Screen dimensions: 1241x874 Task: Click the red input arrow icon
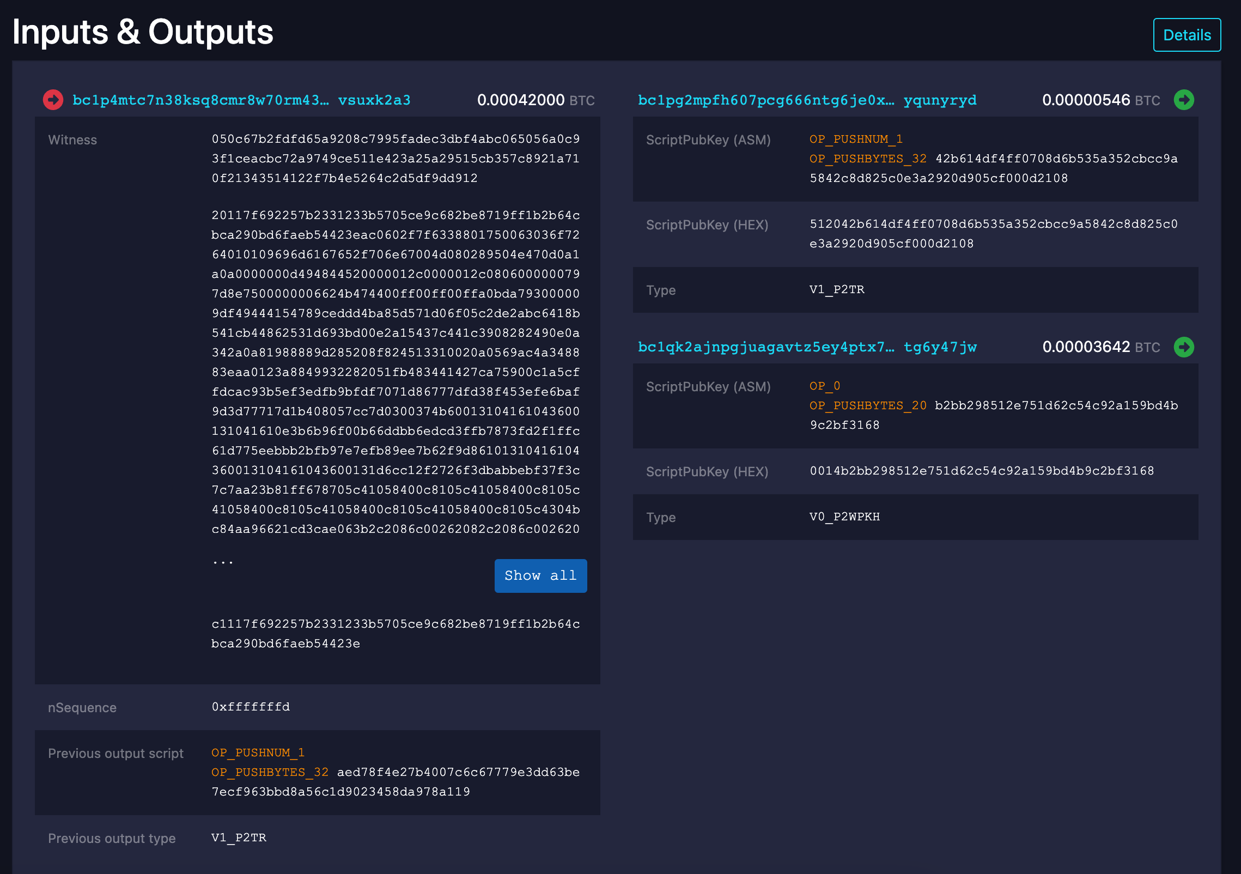click(x=53, y=100)
